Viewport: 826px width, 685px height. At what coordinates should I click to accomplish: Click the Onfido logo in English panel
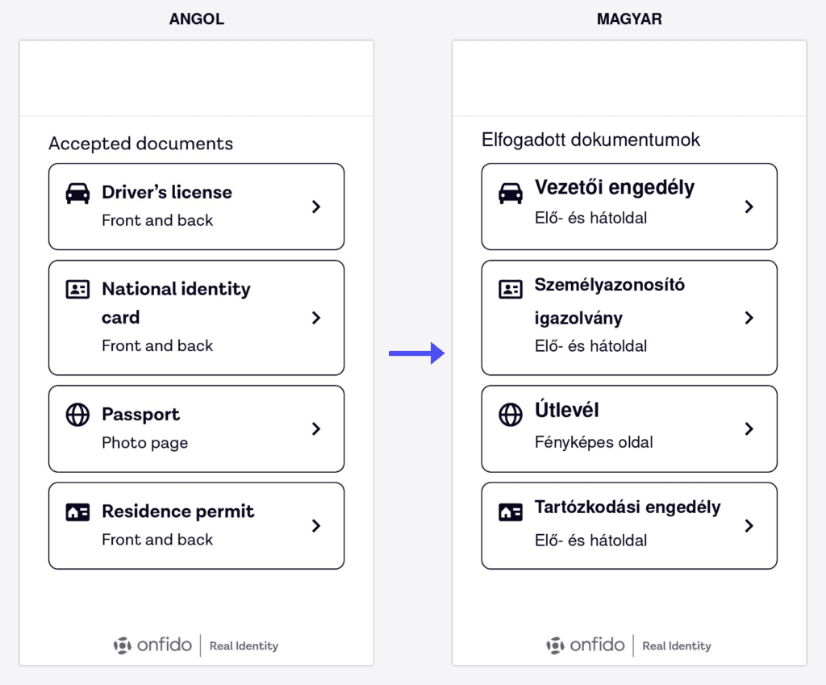coord(152,645)
